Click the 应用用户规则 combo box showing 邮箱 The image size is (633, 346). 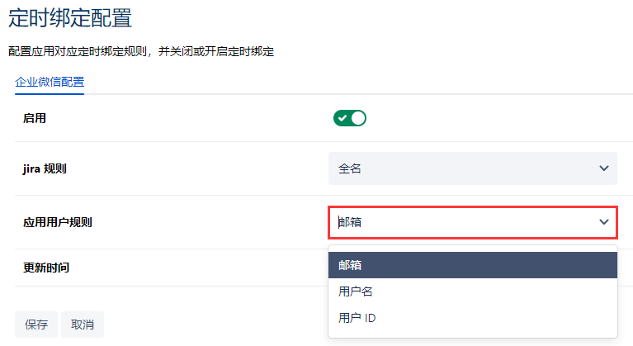462,221
